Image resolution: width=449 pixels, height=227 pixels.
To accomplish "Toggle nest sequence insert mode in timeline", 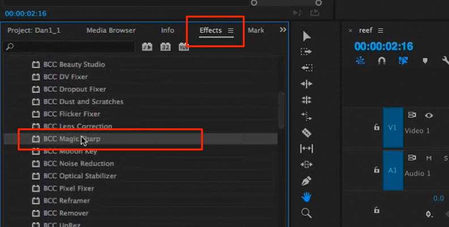I will (x=361, y=61).
